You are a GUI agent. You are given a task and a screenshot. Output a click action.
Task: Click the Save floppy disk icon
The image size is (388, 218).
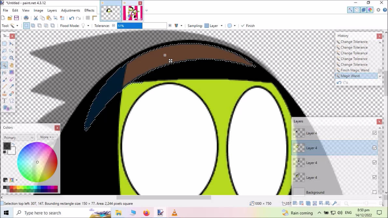(16, 18)
